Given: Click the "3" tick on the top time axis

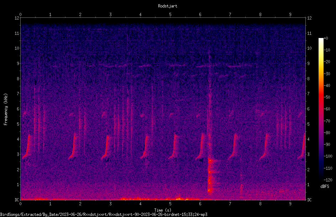Looking at the screenshot, I should (x=110, y=15).
